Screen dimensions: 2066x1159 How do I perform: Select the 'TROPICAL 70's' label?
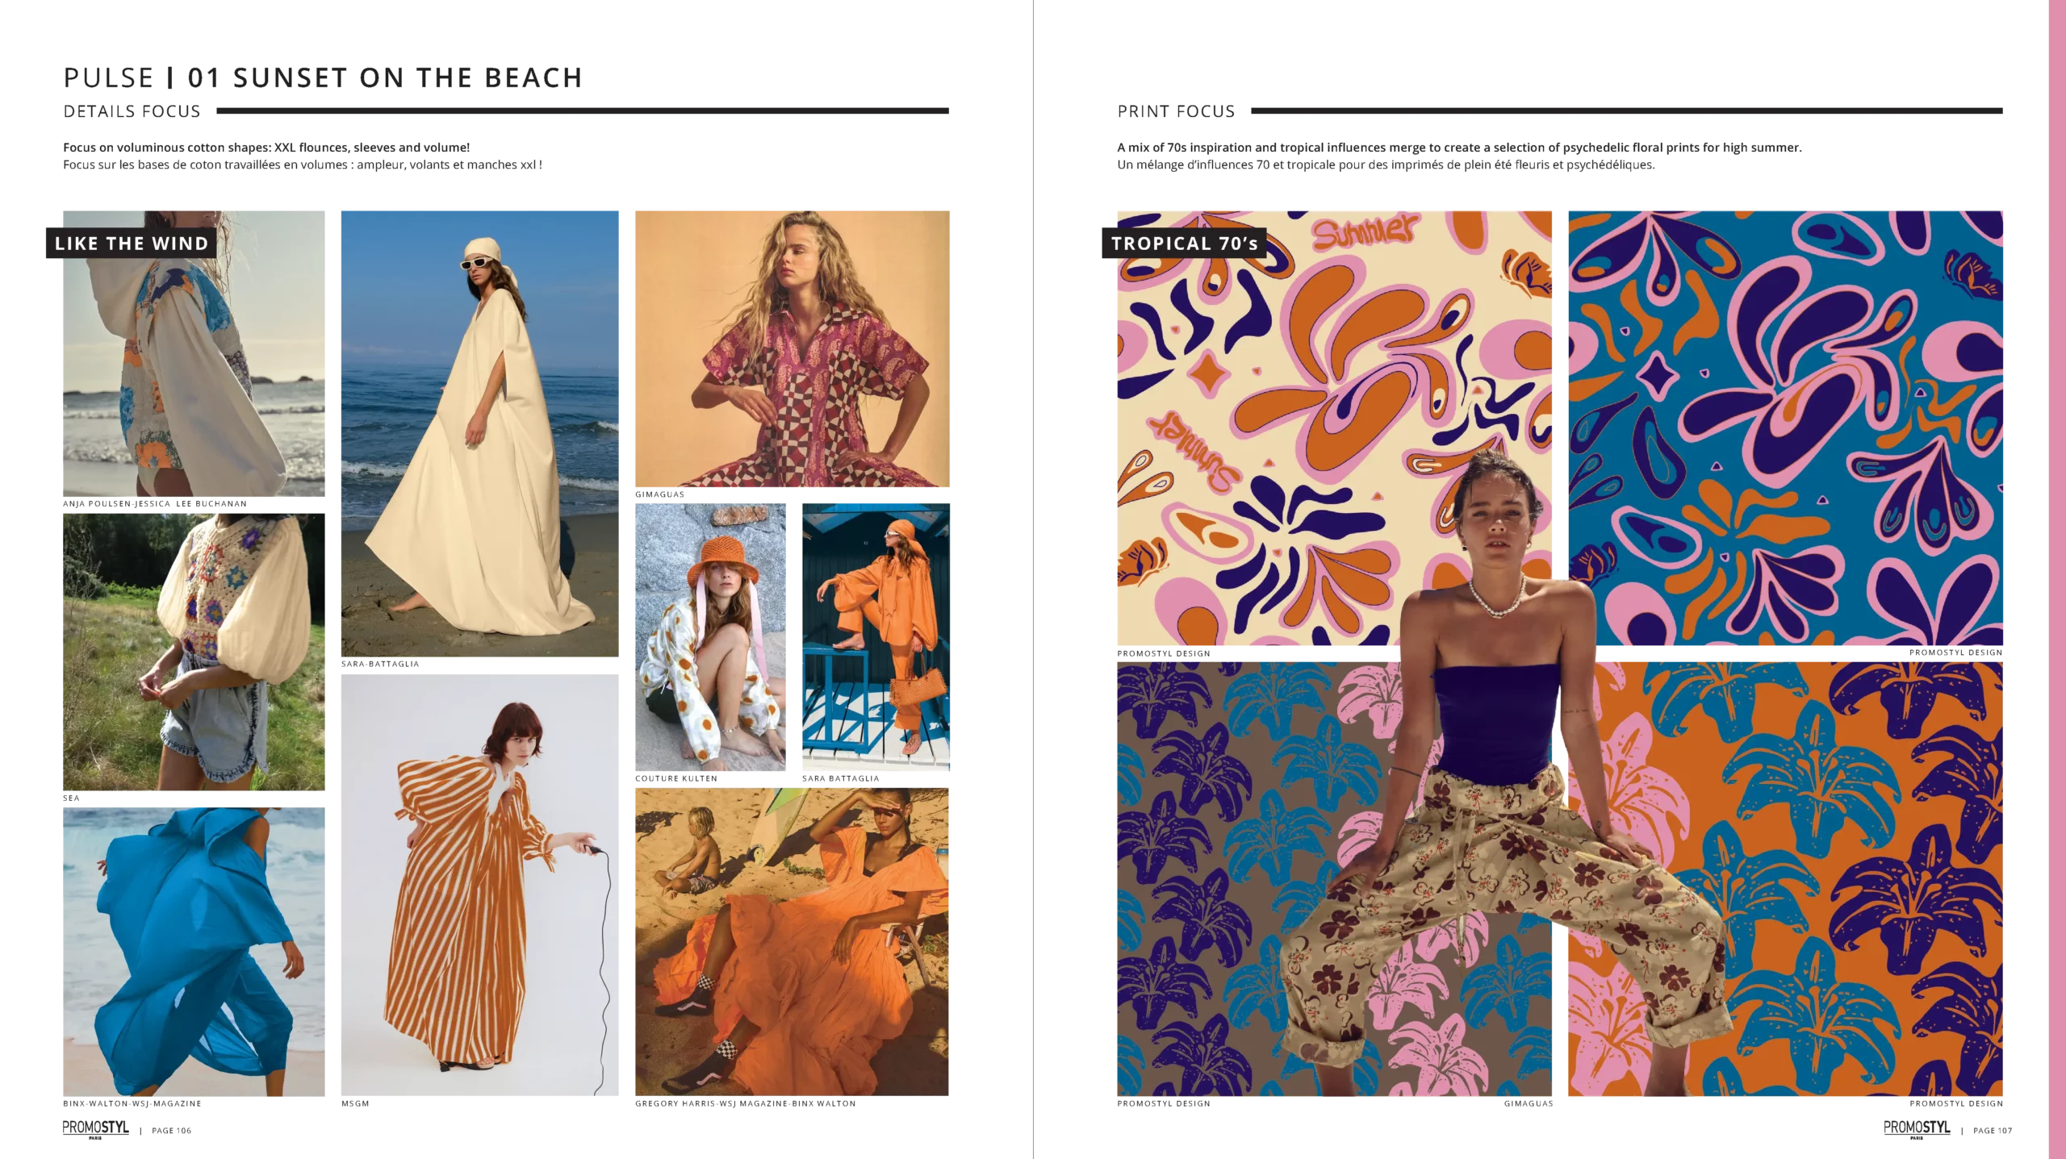pyautogui.click(x=1184, y=243)
